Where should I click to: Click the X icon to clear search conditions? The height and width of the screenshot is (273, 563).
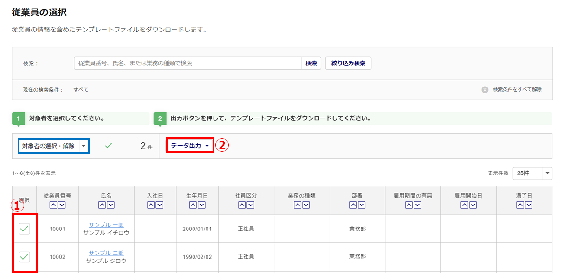coord(485,90)
